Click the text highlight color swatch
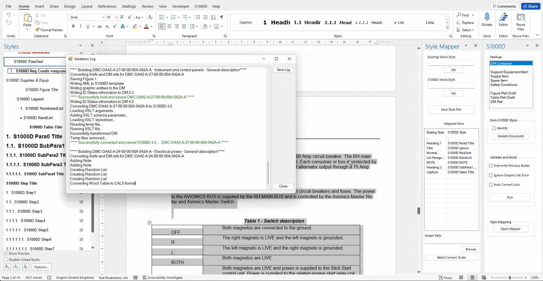Image resolution: width=543 pixels, height=281 pixels. pos(135,26)
